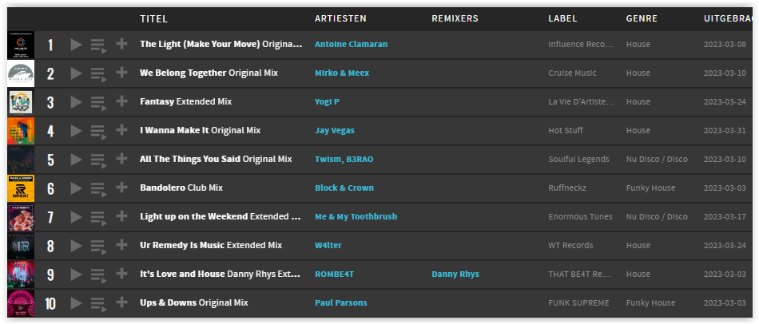Open artist Me & My Toothbrush

tap(356, 216)
